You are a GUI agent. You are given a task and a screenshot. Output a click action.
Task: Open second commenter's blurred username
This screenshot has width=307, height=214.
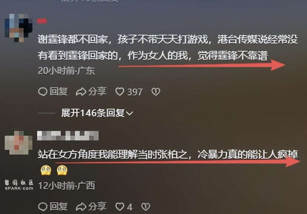pyautogui.click(x=68, y=136)
